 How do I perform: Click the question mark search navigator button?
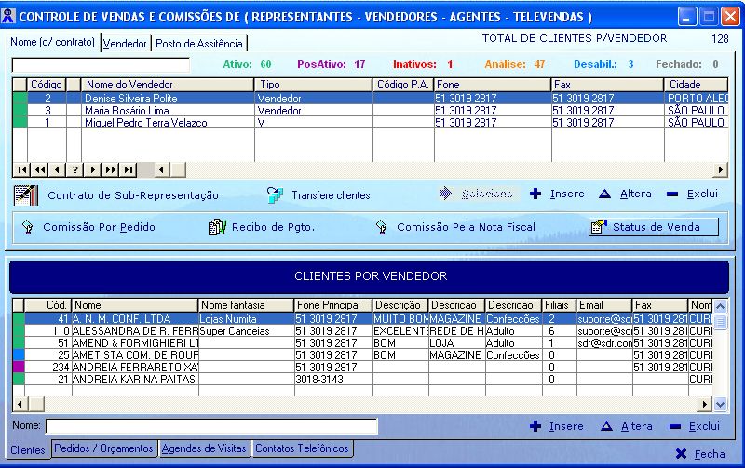click(75, 169)
